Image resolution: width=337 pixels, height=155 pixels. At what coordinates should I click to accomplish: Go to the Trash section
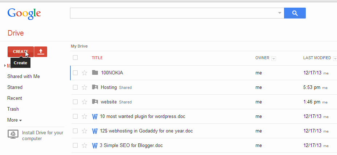(13, 109)
